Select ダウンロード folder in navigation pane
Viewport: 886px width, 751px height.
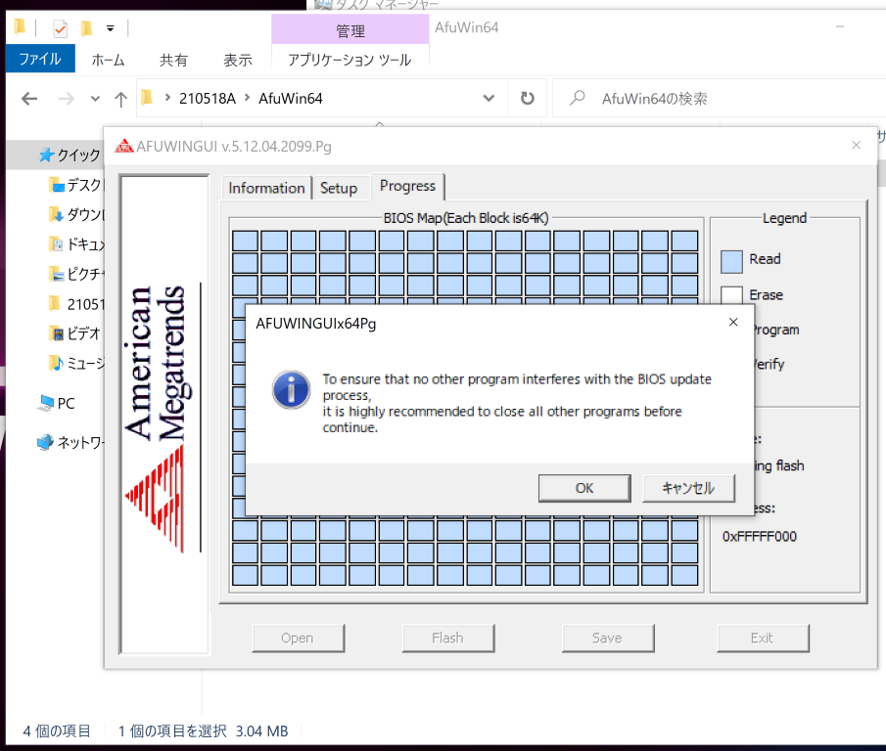coord(76,214)
